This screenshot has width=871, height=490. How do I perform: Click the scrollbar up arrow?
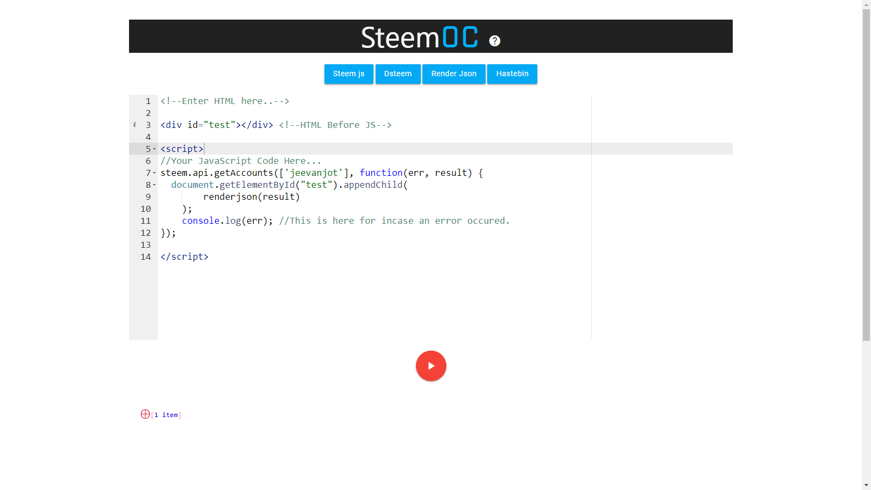[866, 4]
